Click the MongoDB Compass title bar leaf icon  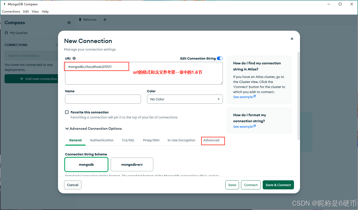4,4
